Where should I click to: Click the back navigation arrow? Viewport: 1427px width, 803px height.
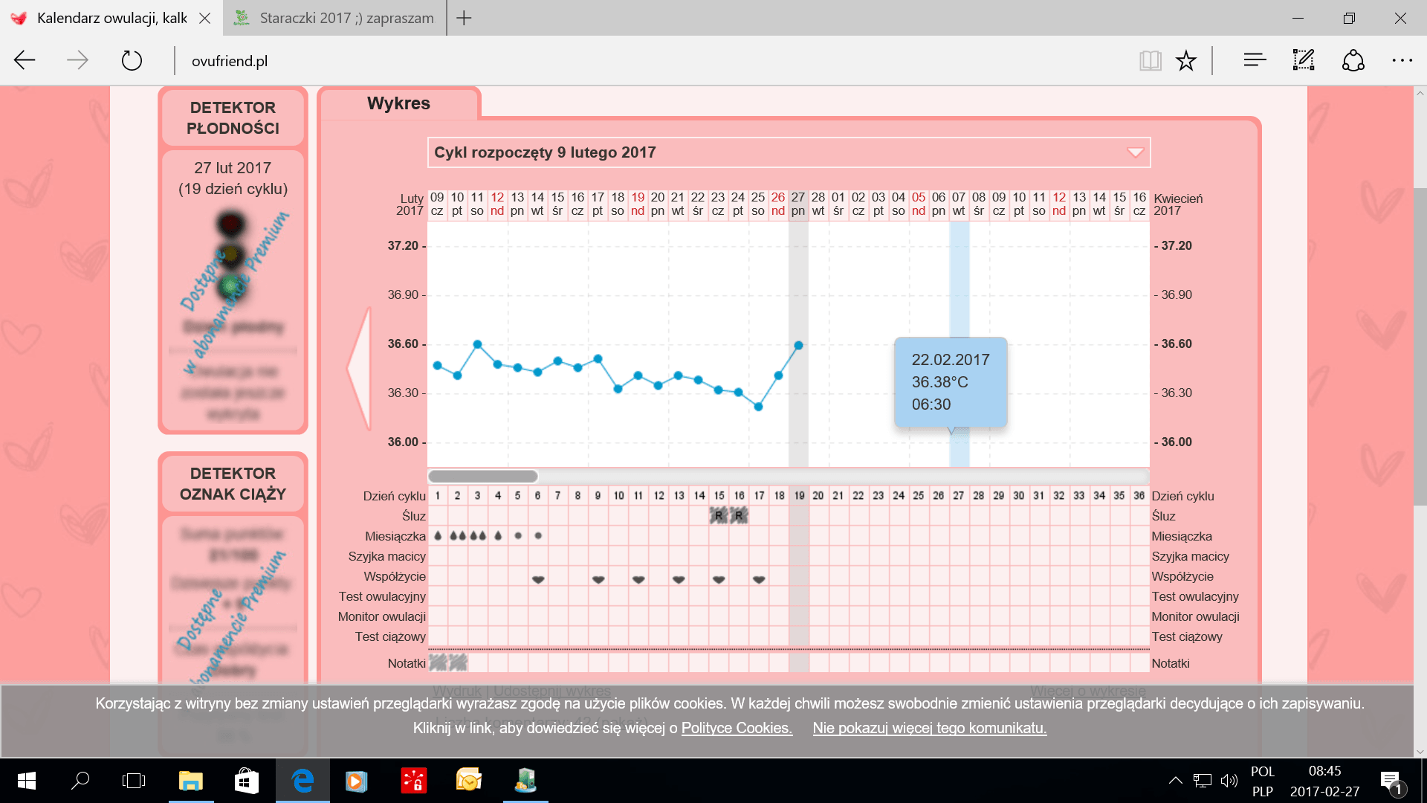(25, 60)
